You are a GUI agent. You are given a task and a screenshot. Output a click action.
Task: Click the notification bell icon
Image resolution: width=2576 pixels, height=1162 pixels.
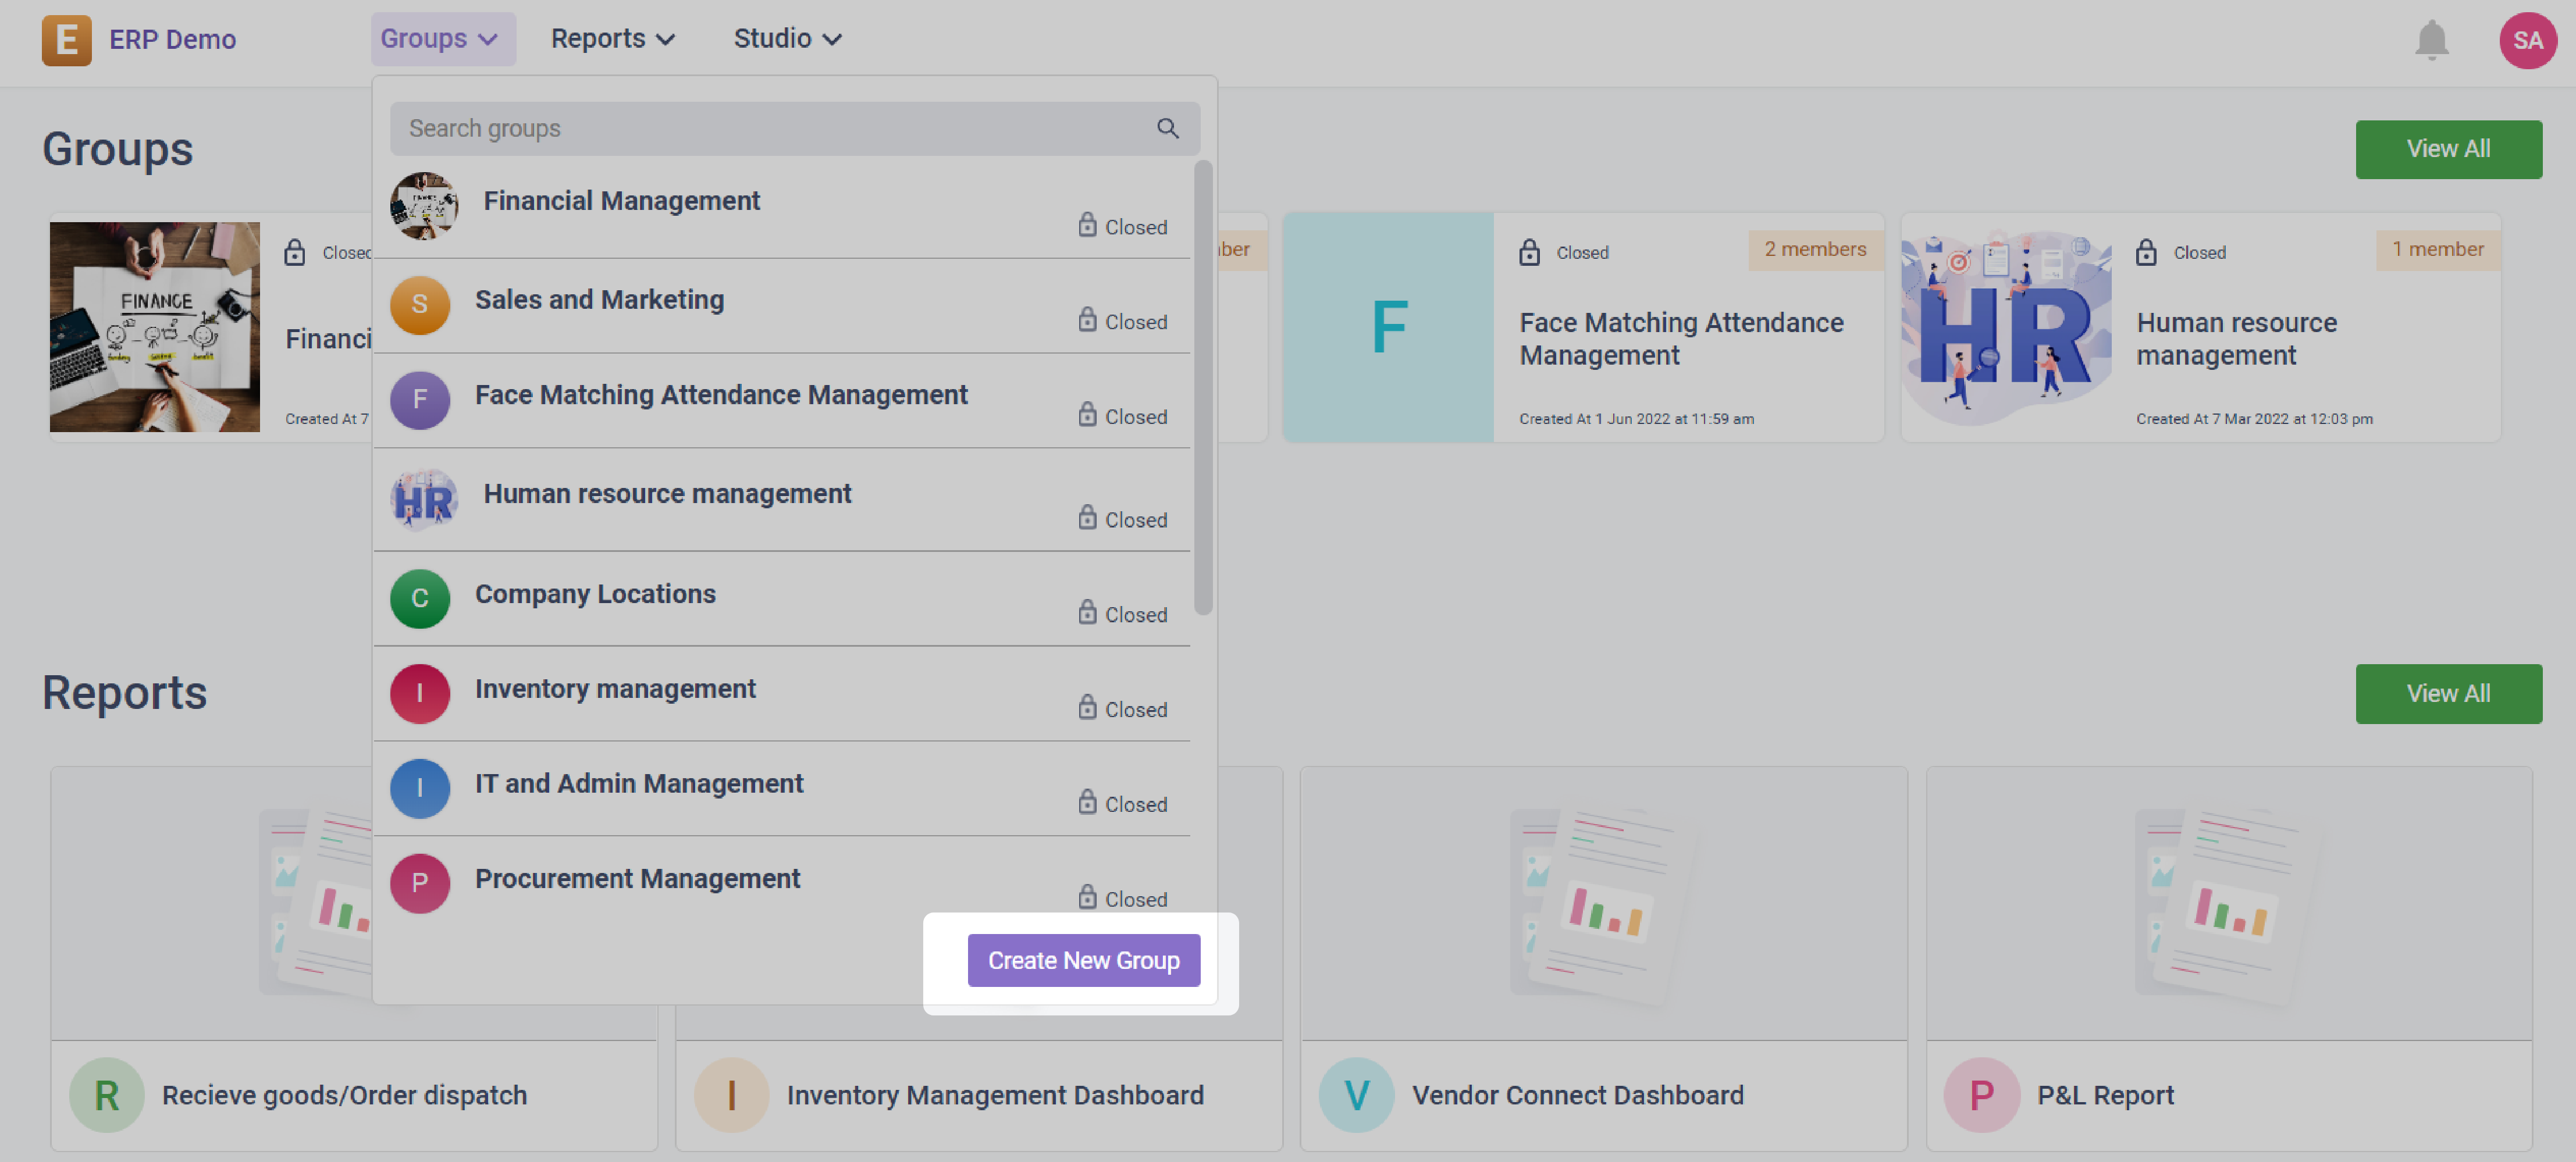click(x=2430, y=41)
